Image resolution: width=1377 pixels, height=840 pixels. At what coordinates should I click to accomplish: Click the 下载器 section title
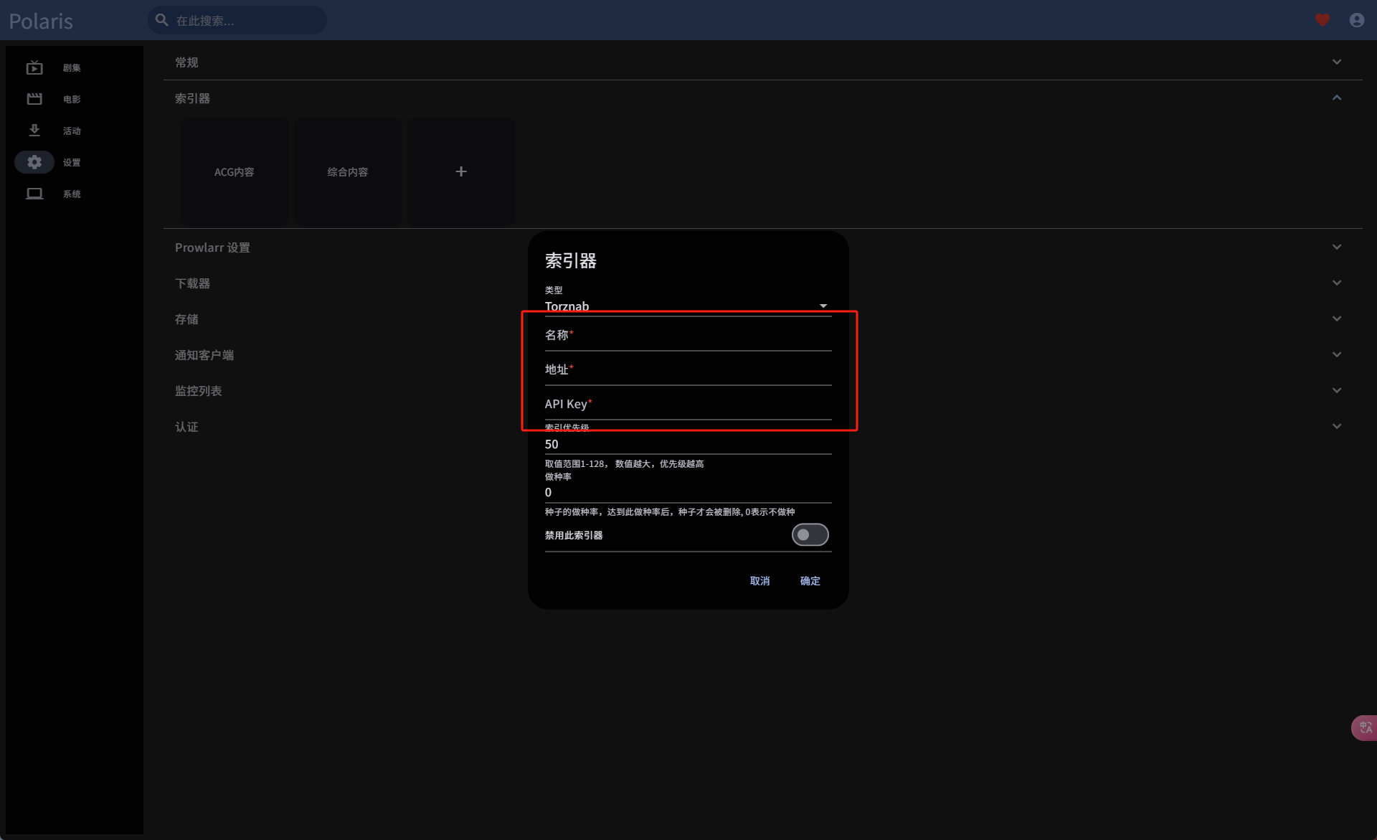[192, 283]
